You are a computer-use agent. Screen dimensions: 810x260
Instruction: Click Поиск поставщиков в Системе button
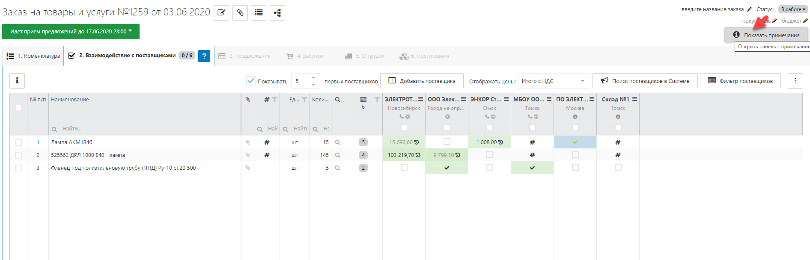point(645,81)
